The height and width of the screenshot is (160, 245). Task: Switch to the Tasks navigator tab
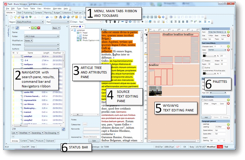[31, 141]
